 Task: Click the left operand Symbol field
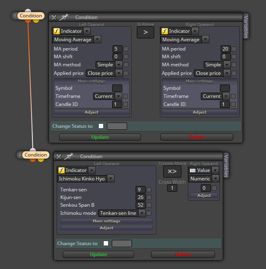(x=117, y=88)
